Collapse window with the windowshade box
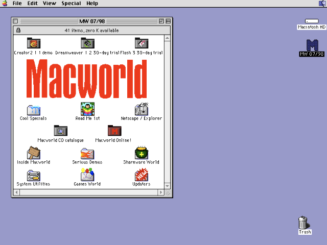The image size is (327, 245). [168, 21]
